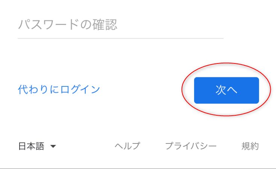
Task: Proceed with the circled 次へ button
Action: click(226, 90)
